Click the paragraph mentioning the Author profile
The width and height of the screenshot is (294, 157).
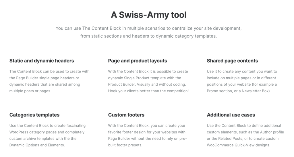245,135
